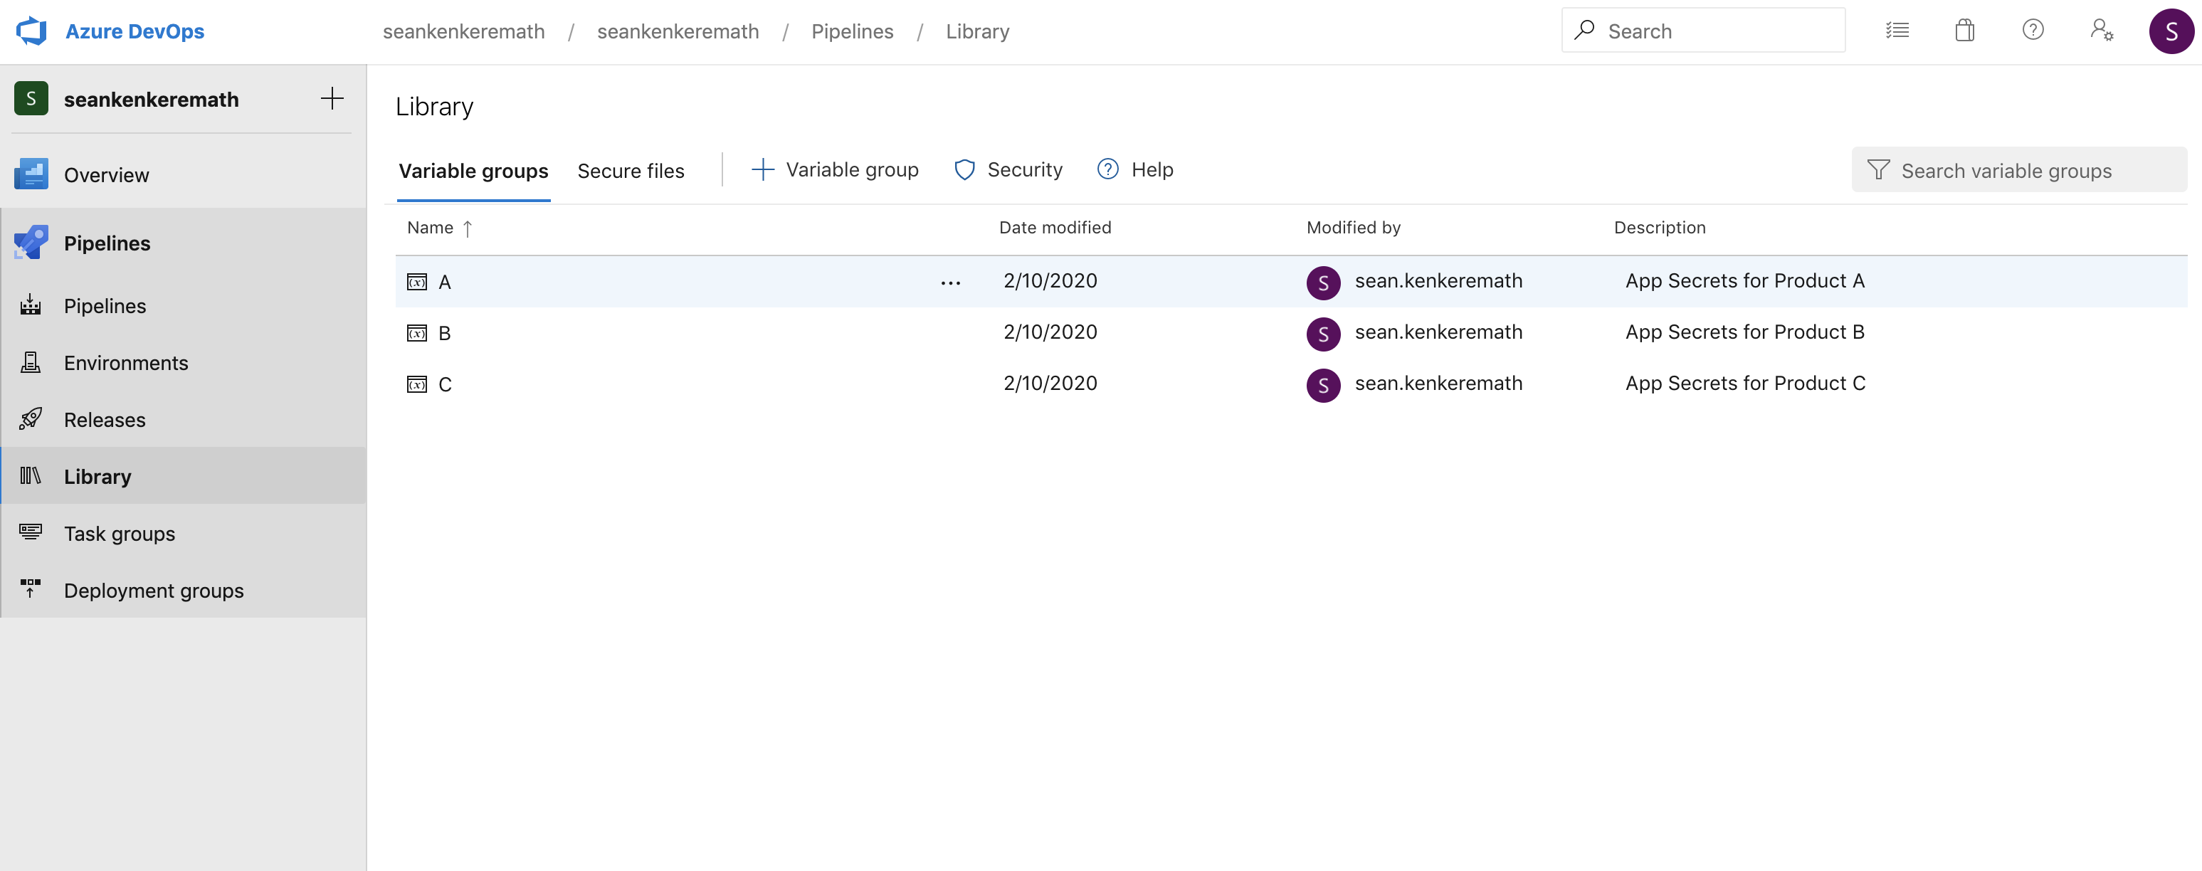Viewport: 2202px width, 871px height.
Task: Open variable group B
Action: (x=445, y=333)
